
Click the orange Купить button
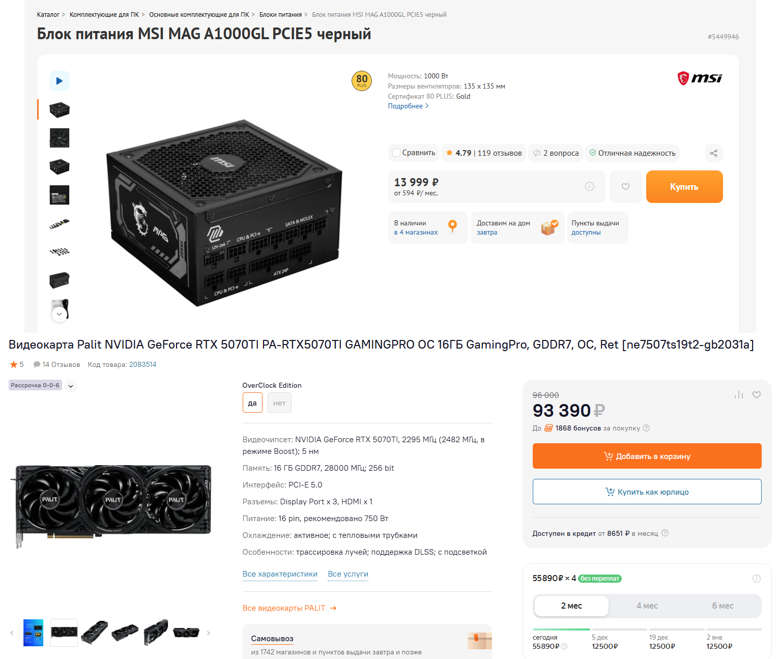point(684,187)
